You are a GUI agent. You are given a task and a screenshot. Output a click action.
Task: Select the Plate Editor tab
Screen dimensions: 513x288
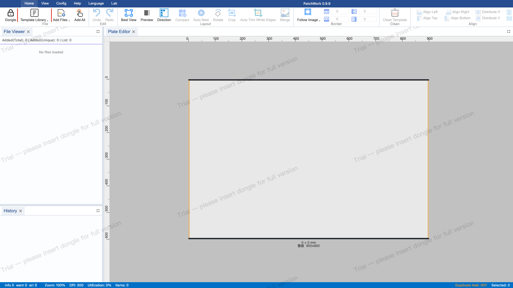point(119,31)
